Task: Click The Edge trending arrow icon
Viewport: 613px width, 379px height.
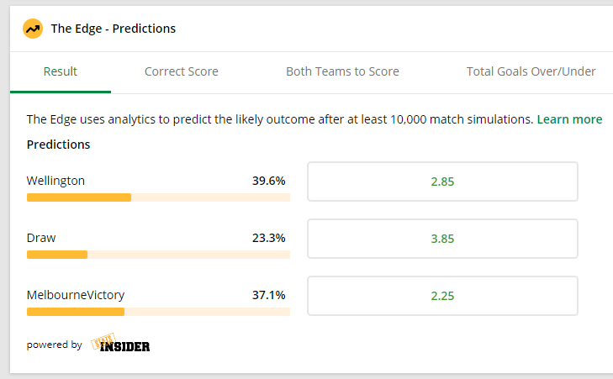Action: pyautogui.click(x=33, y=29)
